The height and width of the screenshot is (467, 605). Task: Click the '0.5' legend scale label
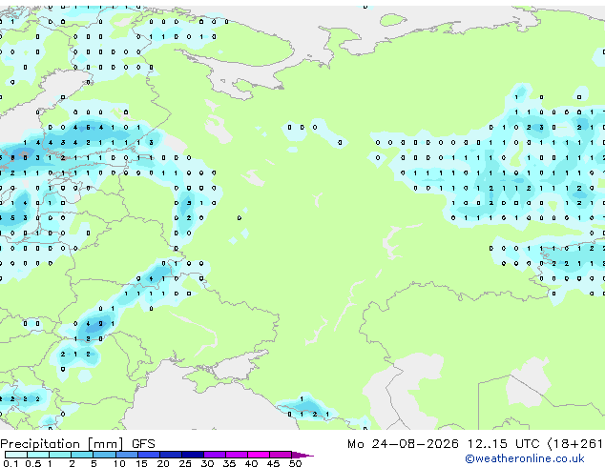(32, 463)
